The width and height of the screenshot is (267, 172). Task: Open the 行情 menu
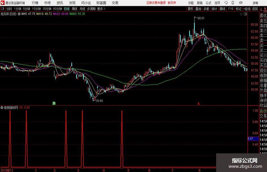35,3
